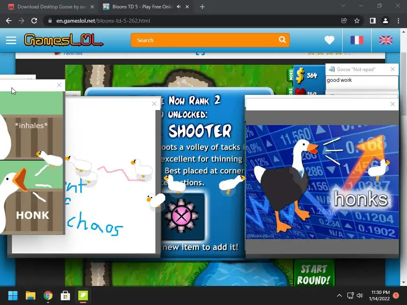Mute the Bloons TD 5 tab's audio icon
This screenshot has width=407, height=305.
tap(179, 7)
